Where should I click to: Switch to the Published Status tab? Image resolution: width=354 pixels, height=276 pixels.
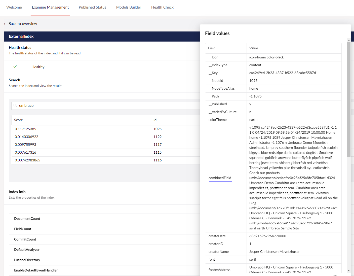click(x=92, y=7)
